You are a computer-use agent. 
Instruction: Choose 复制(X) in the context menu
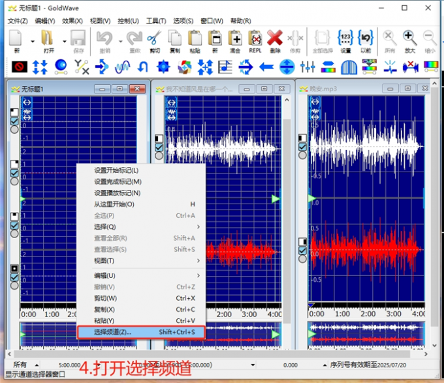[141, 309]
